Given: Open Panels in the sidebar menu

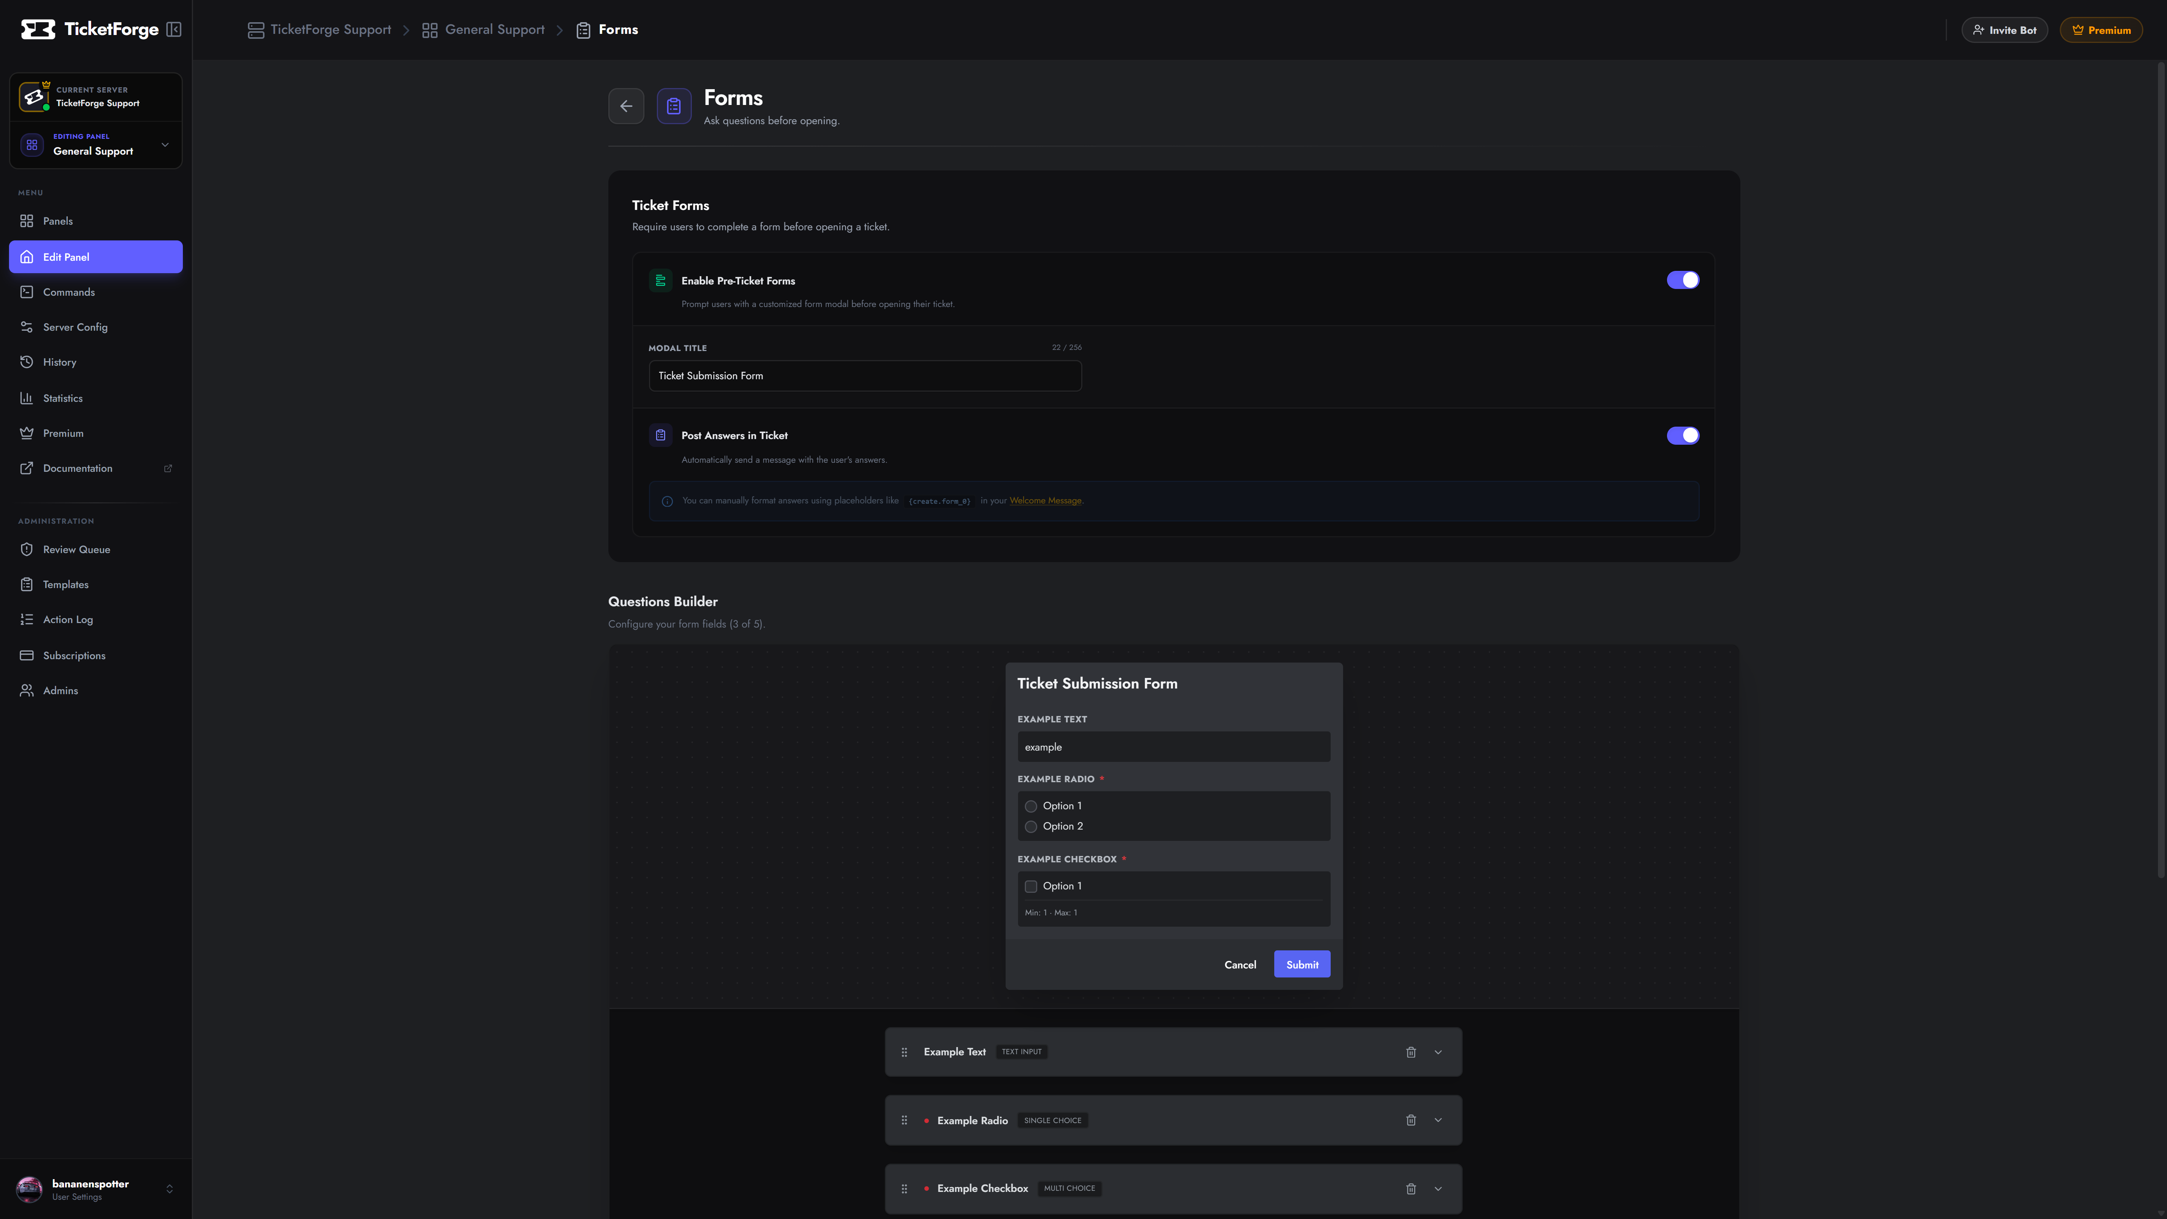Looking at the screenshot, I should click(x=96, y=221).
